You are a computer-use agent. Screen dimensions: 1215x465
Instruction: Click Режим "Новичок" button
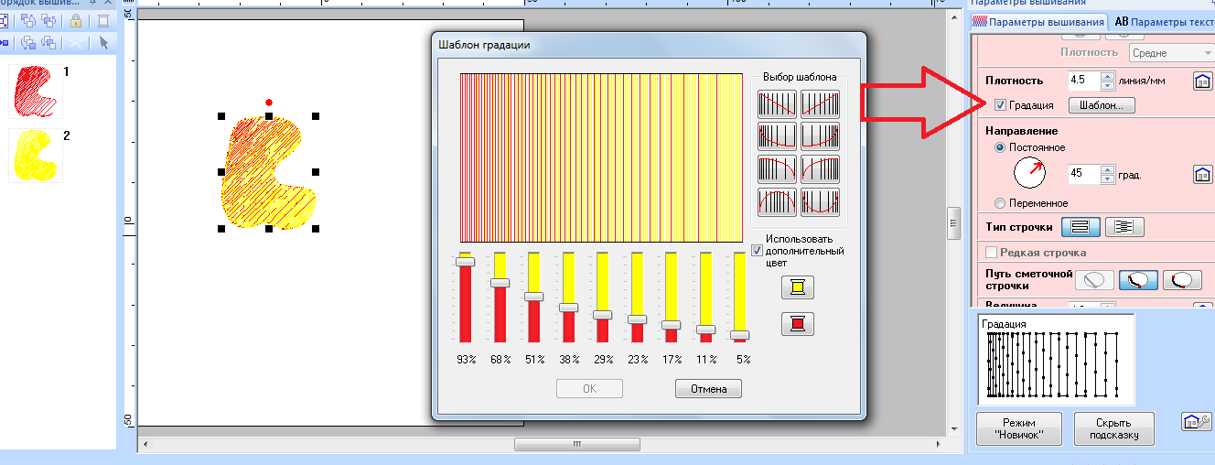[1019, 429]
